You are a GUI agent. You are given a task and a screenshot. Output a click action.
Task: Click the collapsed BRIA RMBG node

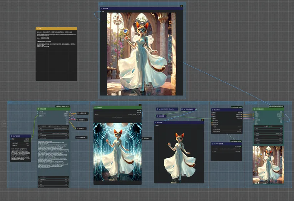click(x=189, y=109)
